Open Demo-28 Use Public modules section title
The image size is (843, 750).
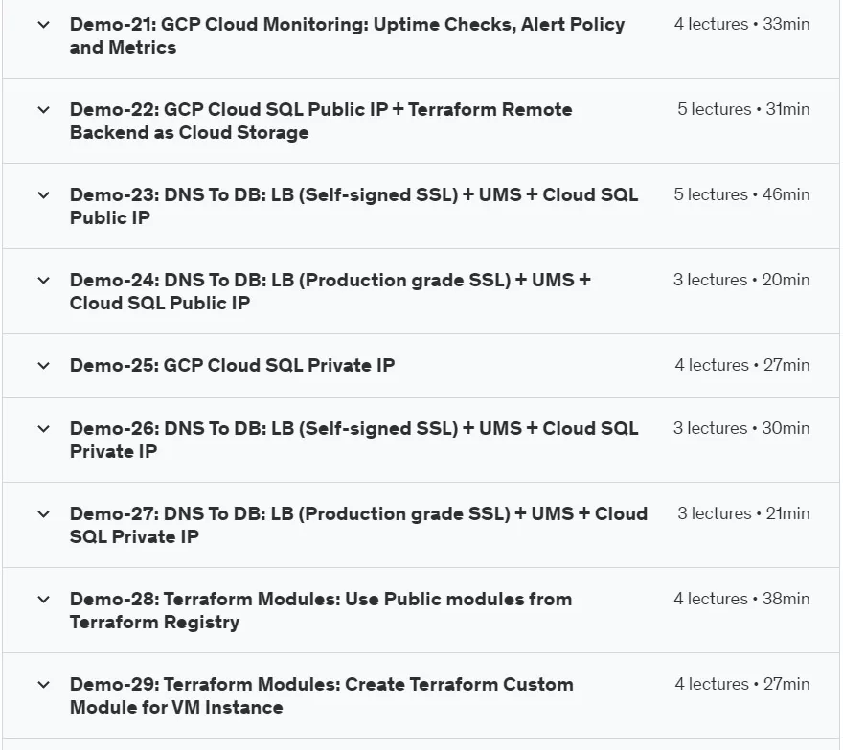coord(321,610)
